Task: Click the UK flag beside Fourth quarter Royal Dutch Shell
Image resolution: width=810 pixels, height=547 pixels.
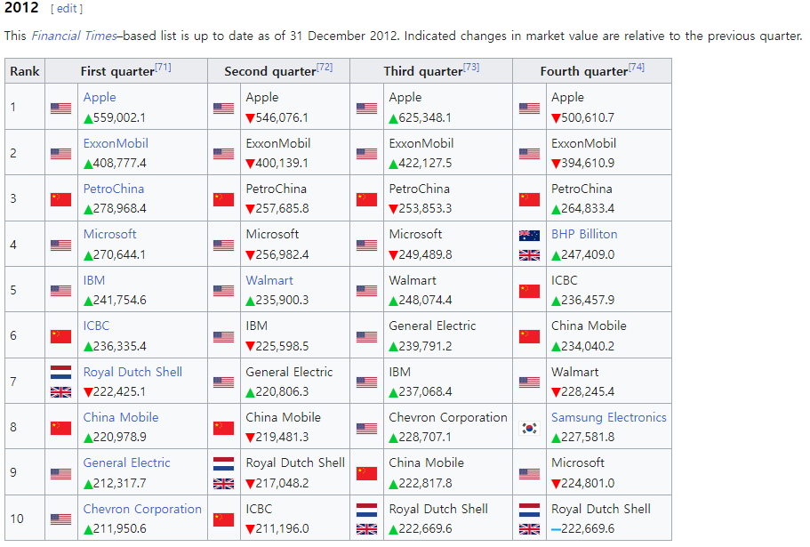Action: [530, 529]
